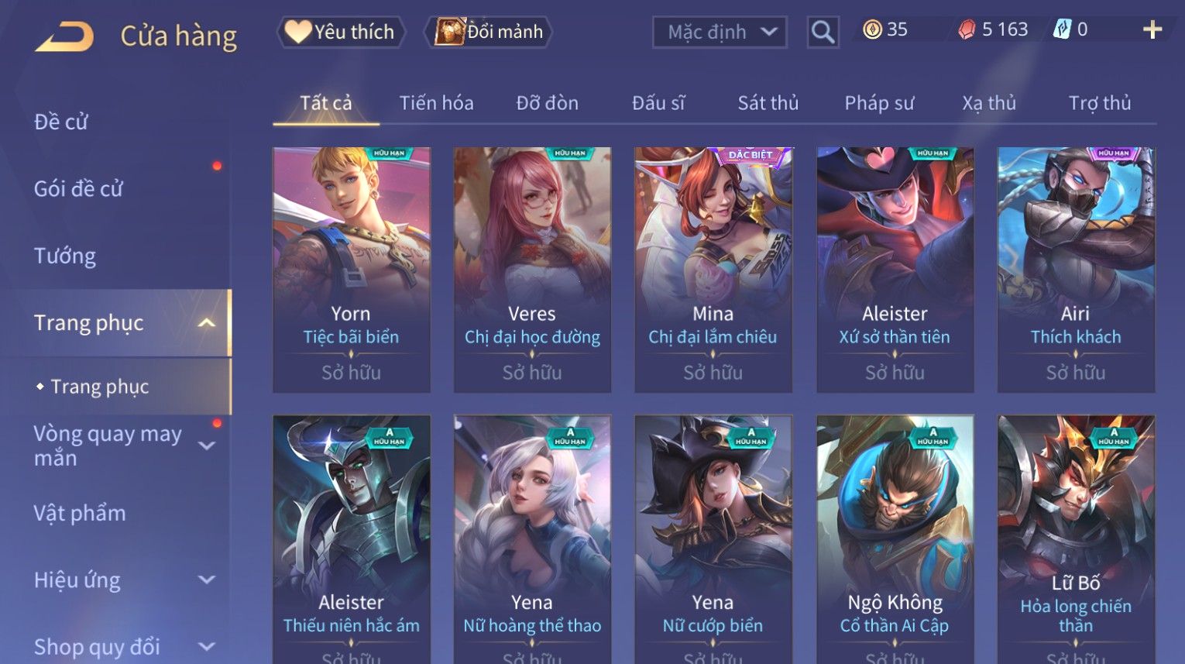Image resolution: width=1185 pixels, height=664 pixels.
Task: Open the Mặc định sort dropdown
Action: [720, 33]
